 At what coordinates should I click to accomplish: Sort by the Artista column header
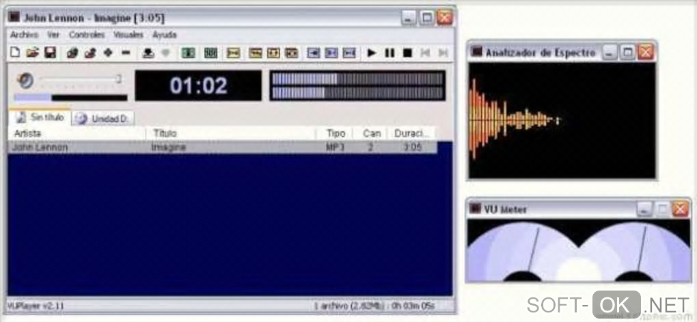click(x=77, y=133)
